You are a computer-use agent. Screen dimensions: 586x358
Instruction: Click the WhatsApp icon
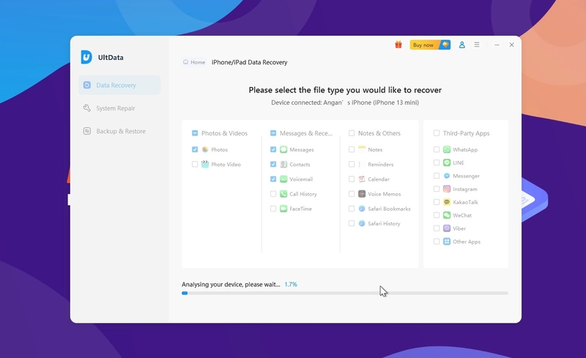(447, 149)
